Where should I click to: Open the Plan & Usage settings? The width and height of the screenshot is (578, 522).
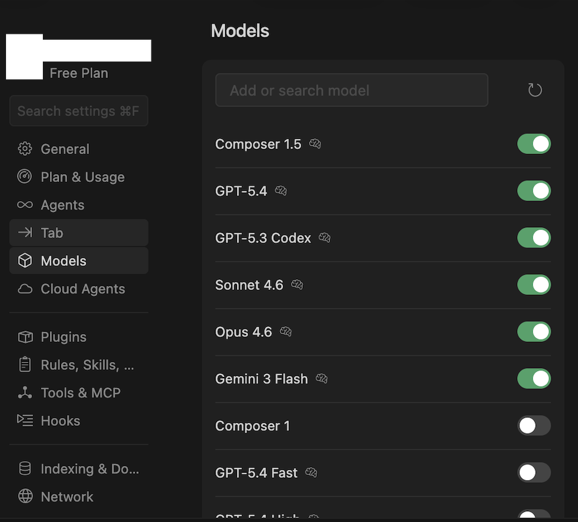pos(82,177)
